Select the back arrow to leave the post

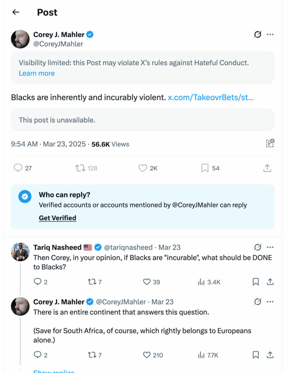(15, 12)
